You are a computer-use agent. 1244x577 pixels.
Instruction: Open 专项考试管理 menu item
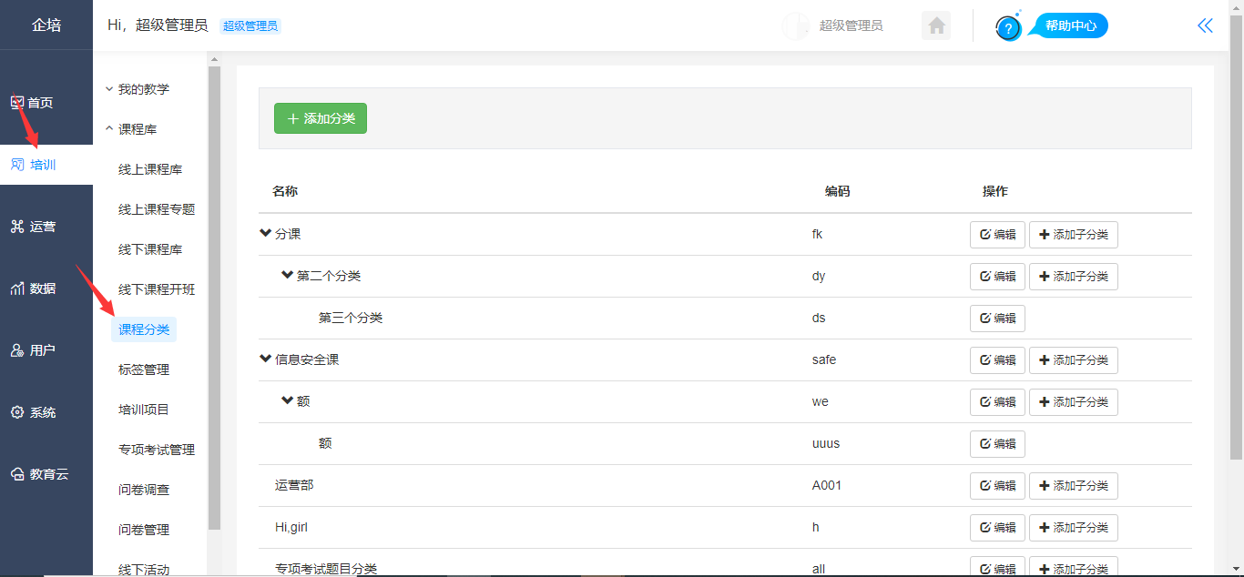(157, 450)
